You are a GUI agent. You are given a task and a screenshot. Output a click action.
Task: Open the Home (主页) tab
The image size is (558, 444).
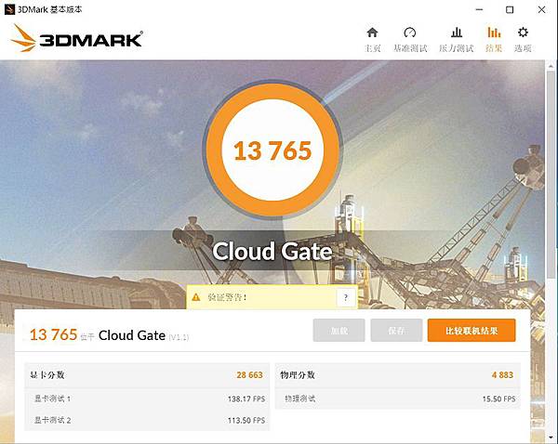pyautogui.click(x=373, y=40)
